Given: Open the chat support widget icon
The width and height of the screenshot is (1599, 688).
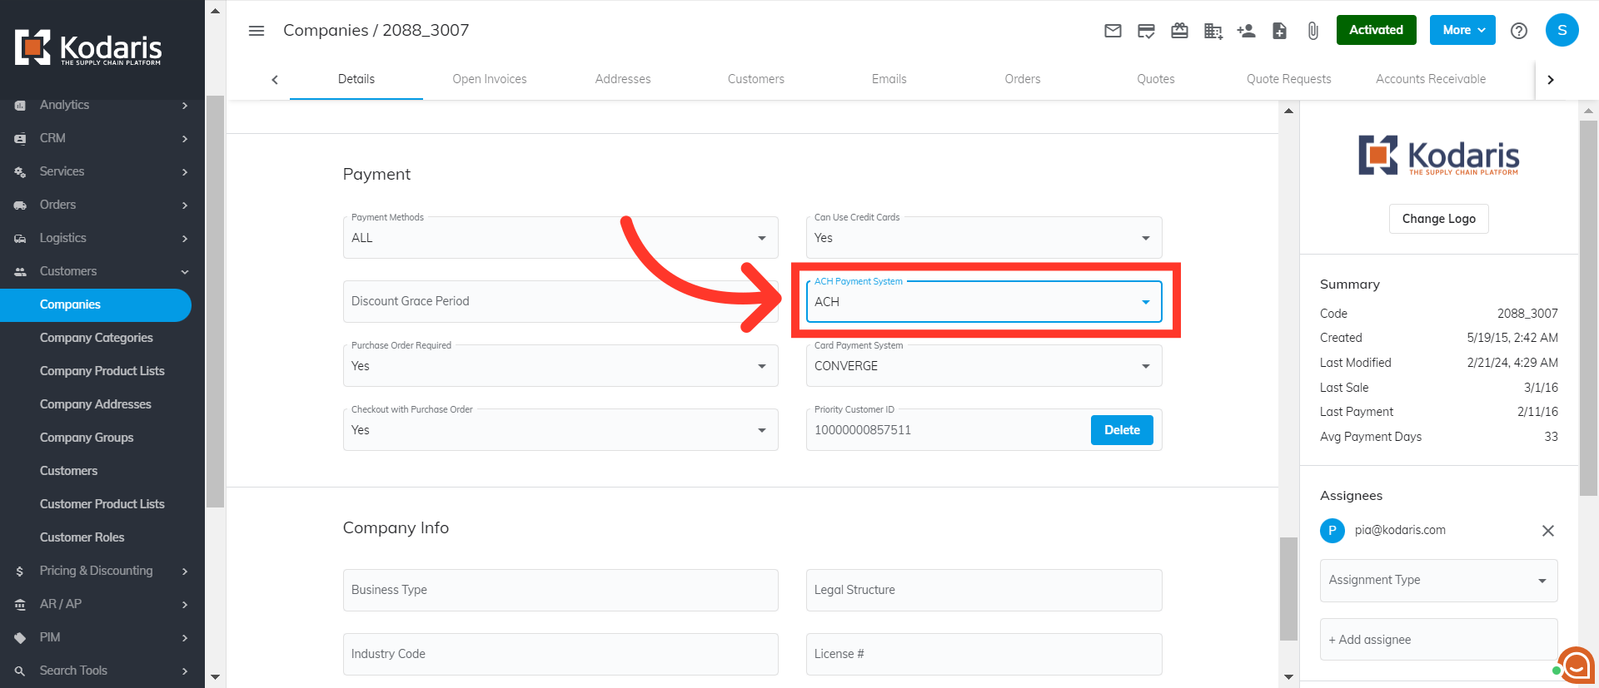Looking at the screenshot, I should (1576, 666).
